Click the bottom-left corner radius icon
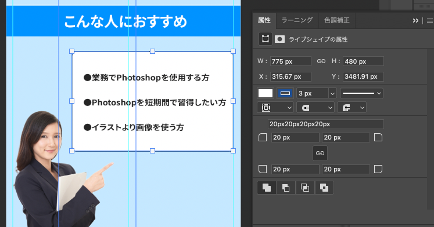The height and width of the screenshot is (227, 434). tap(263, 169)
